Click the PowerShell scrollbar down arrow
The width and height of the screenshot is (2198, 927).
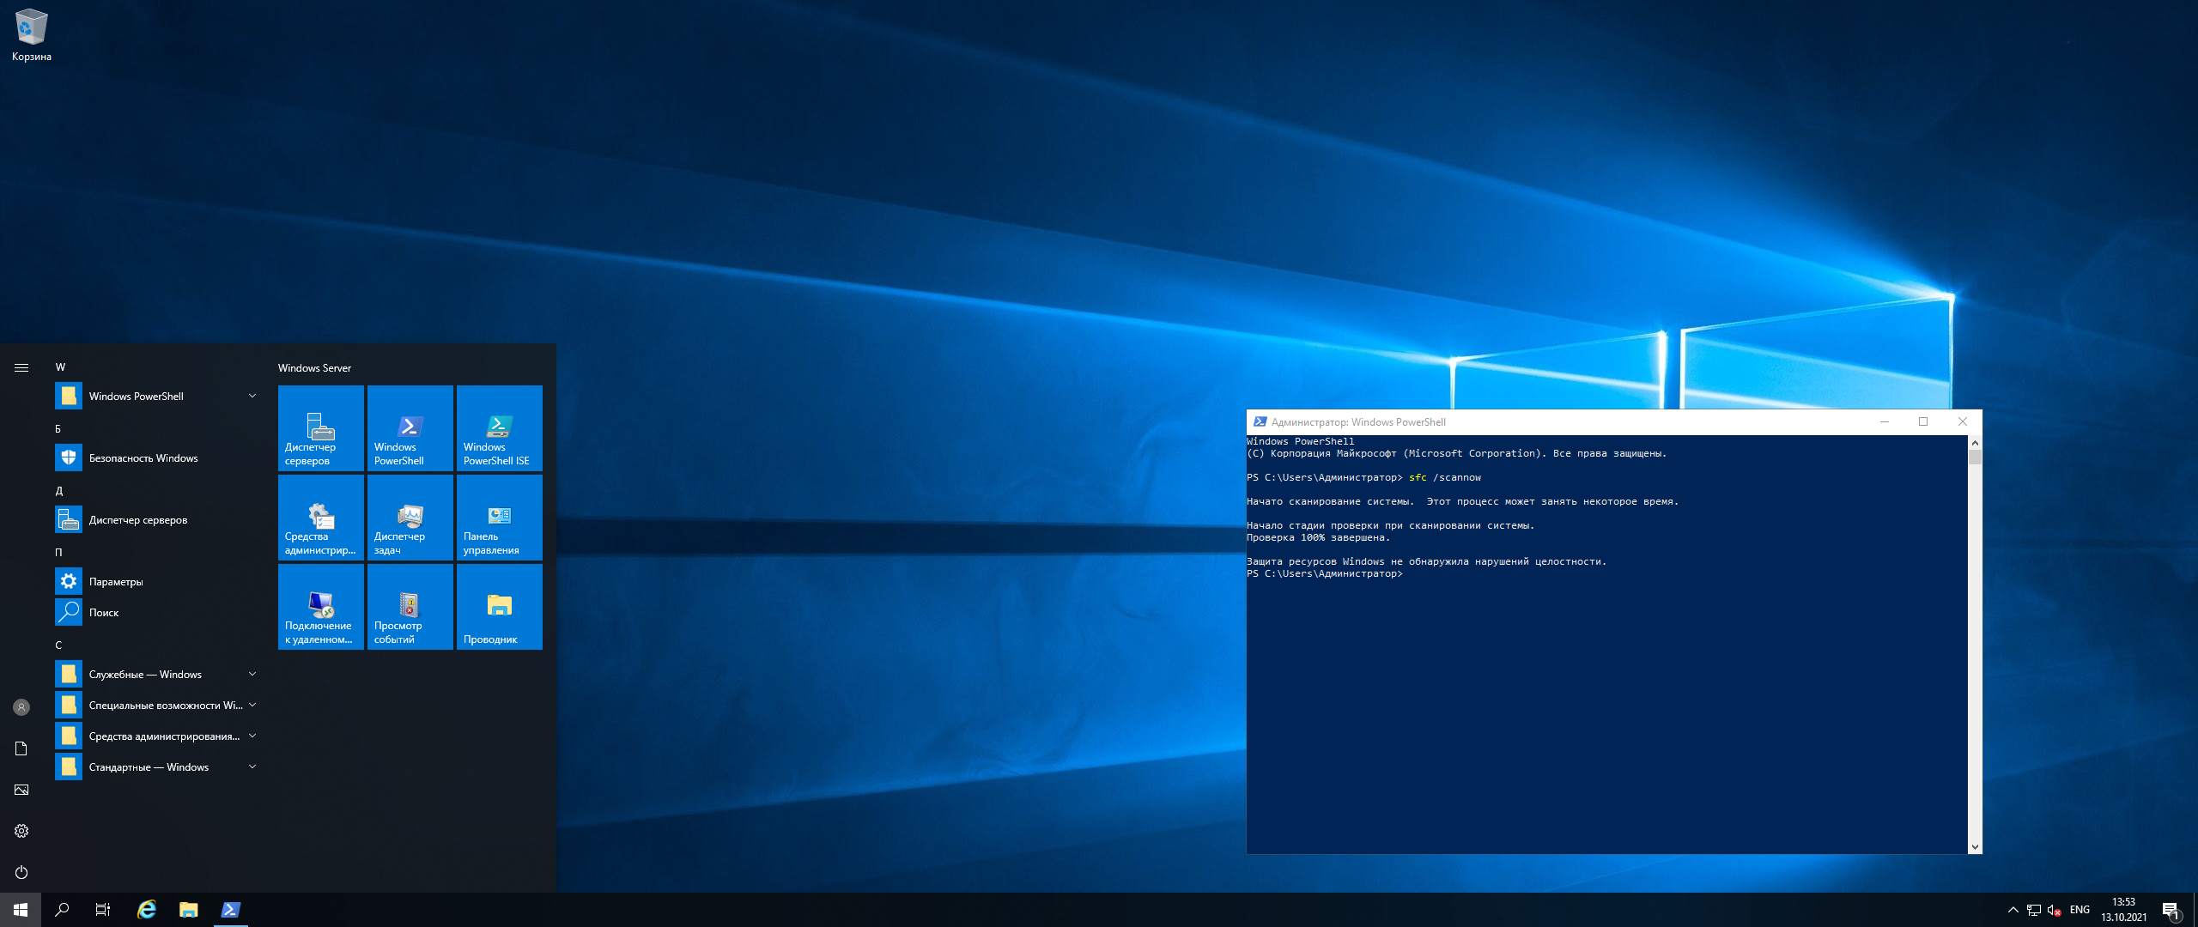pos(1975,846)
